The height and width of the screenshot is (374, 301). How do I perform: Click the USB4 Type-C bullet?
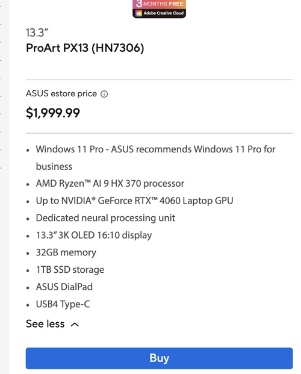click(63, 304)
